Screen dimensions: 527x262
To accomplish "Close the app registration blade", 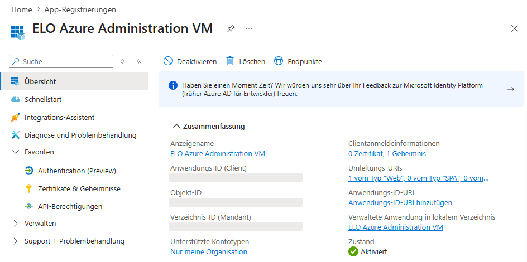I will coord(514,28).
